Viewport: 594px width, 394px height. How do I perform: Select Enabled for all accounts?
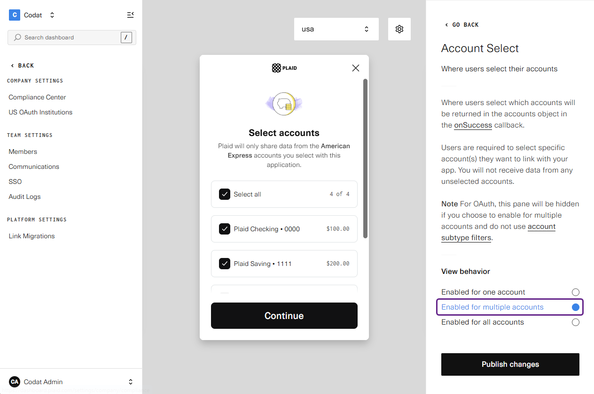pos(576,322)
